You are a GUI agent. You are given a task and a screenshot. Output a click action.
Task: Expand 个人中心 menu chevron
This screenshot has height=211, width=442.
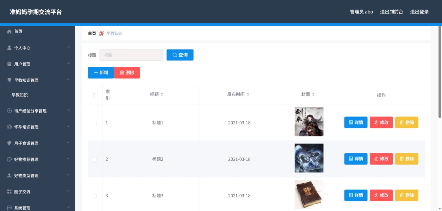click(68, 47)
